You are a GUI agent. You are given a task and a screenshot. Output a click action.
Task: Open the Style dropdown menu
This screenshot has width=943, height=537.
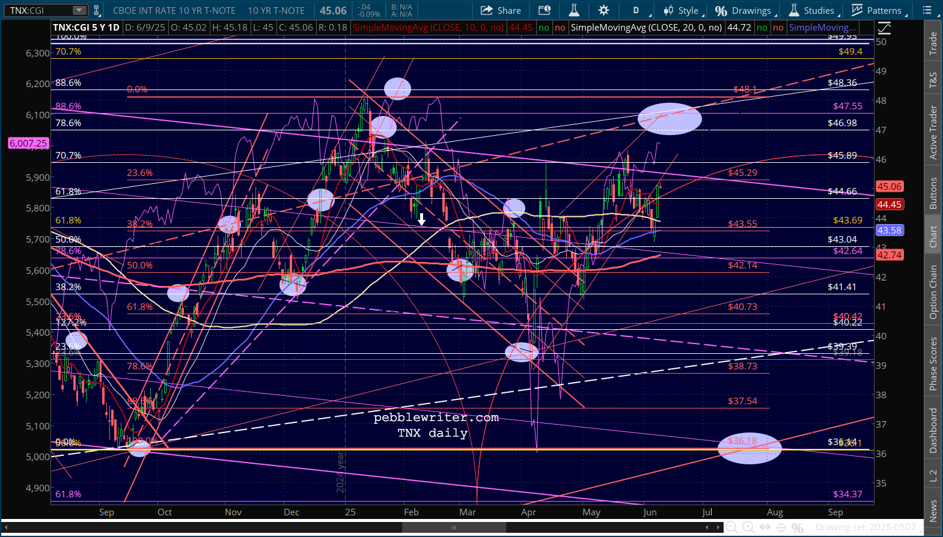pos(682,10)
